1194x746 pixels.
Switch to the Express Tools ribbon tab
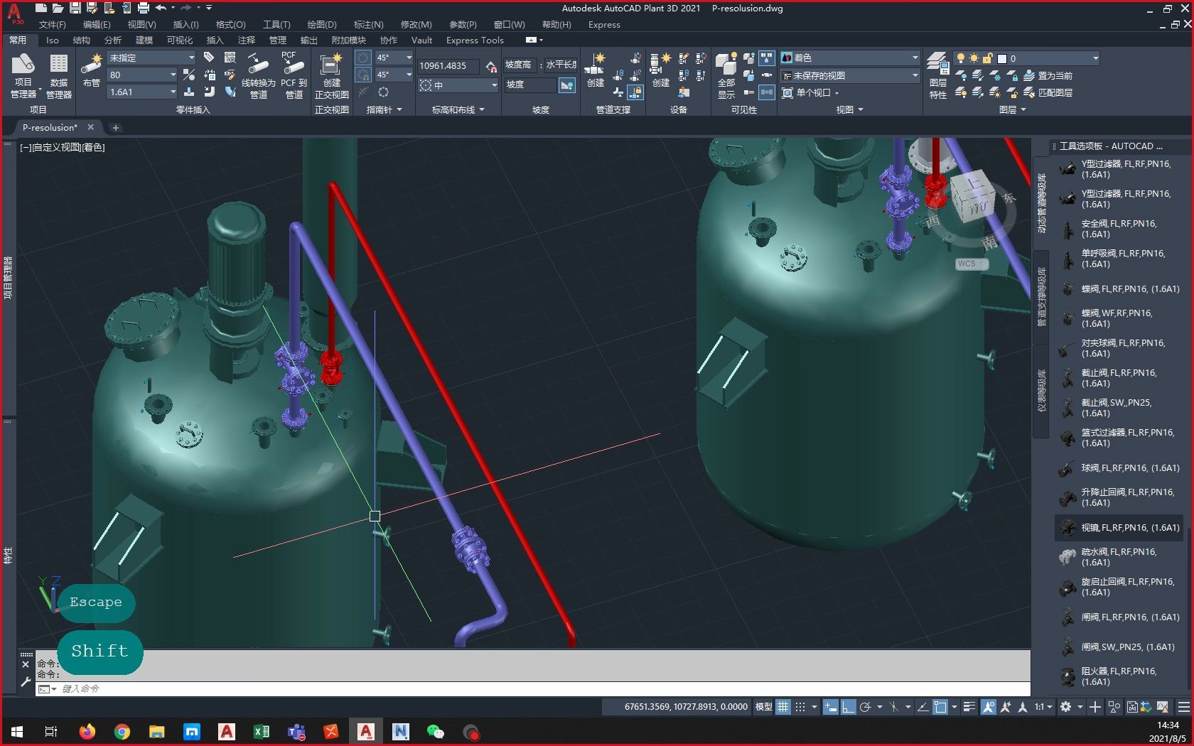tap(475, 40)
